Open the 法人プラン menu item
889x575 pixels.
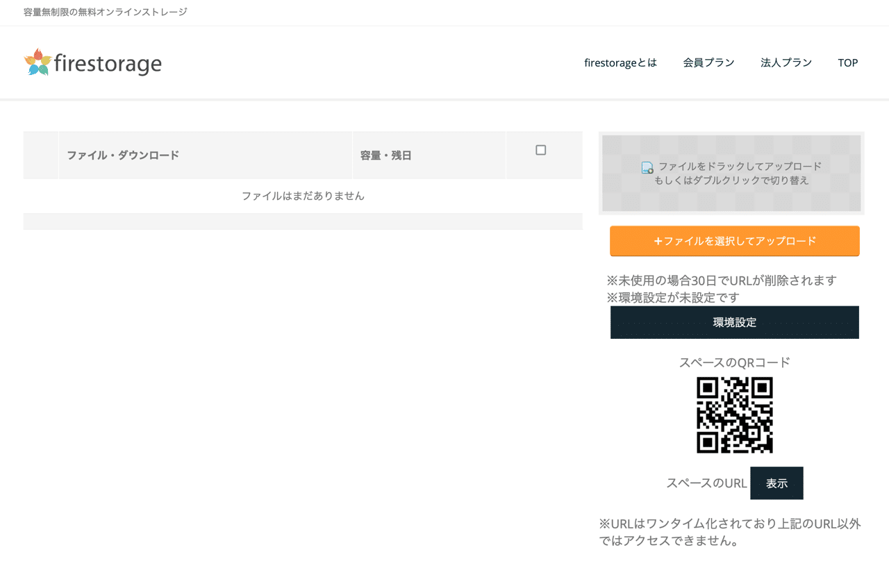pyautogui.click(x=786, y=62)
